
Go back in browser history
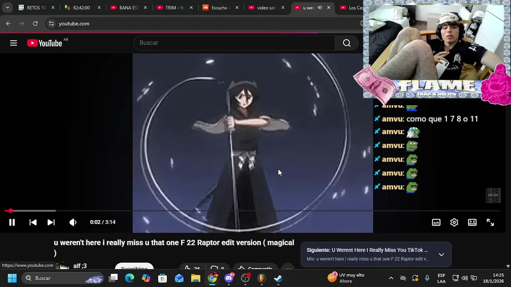[x=8, y=24]
